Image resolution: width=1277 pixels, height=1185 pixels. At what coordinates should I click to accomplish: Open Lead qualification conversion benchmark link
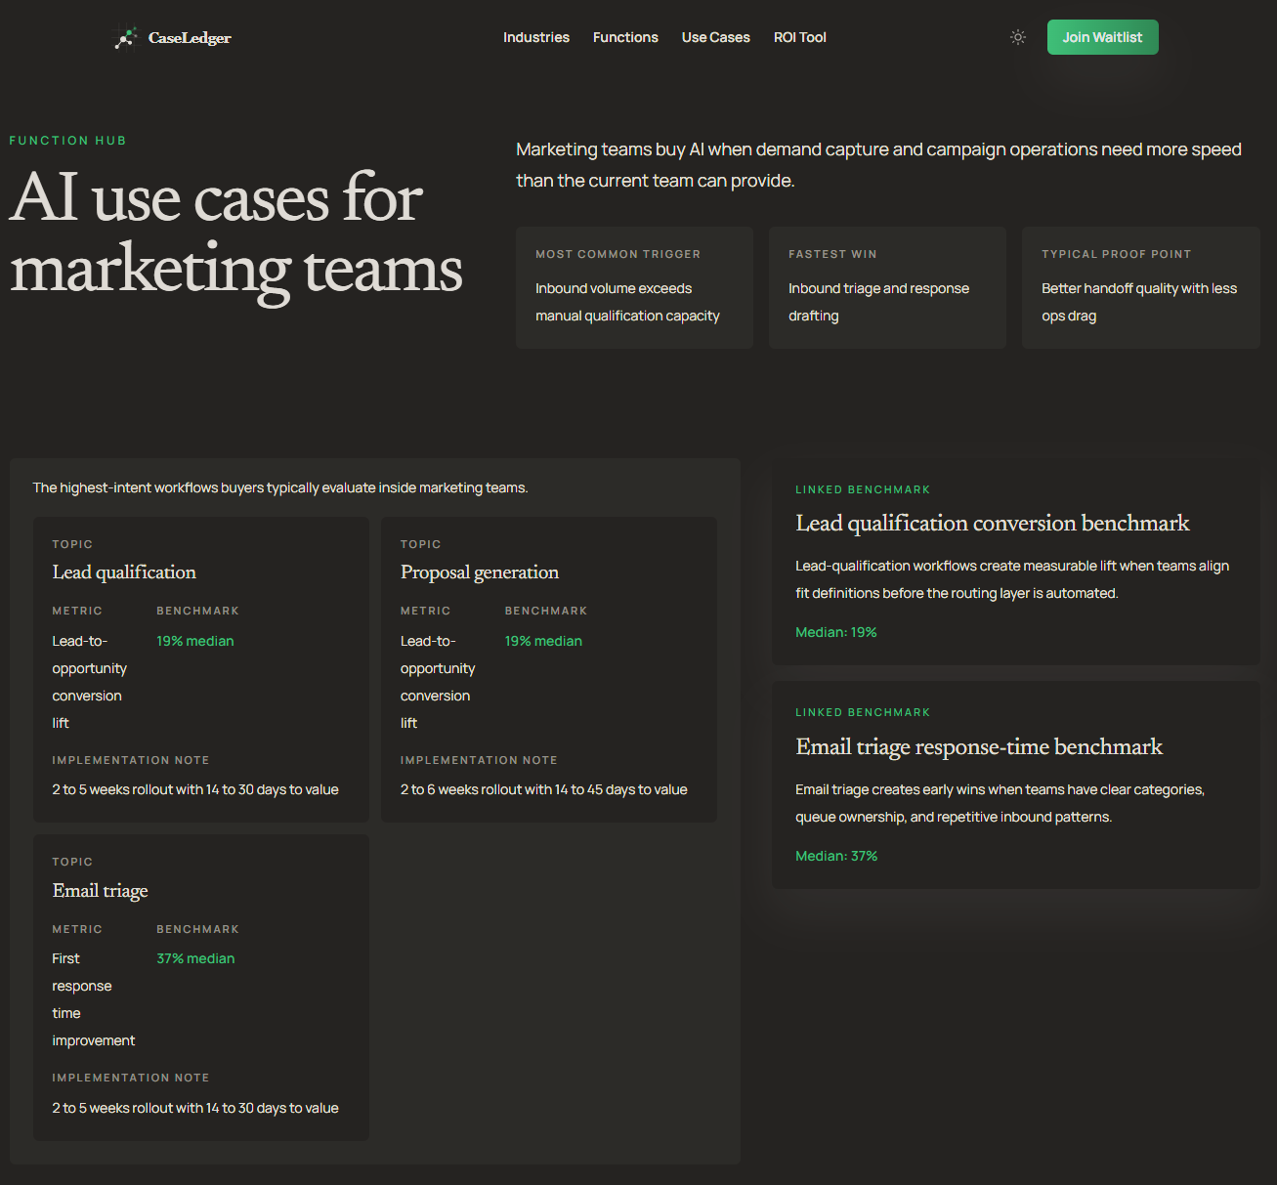coord(993,524)
